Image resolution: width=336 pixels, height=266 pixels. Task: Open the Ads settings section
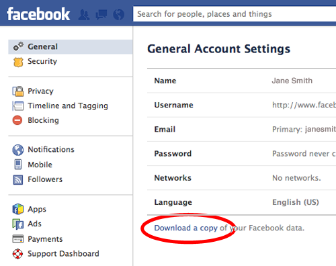click(34, 224)
